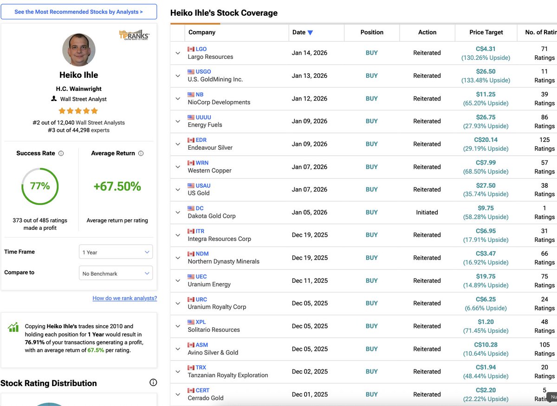Click the Success Rate info icon
This screenshot has height=406, width=557.
(x=61, y=153)
